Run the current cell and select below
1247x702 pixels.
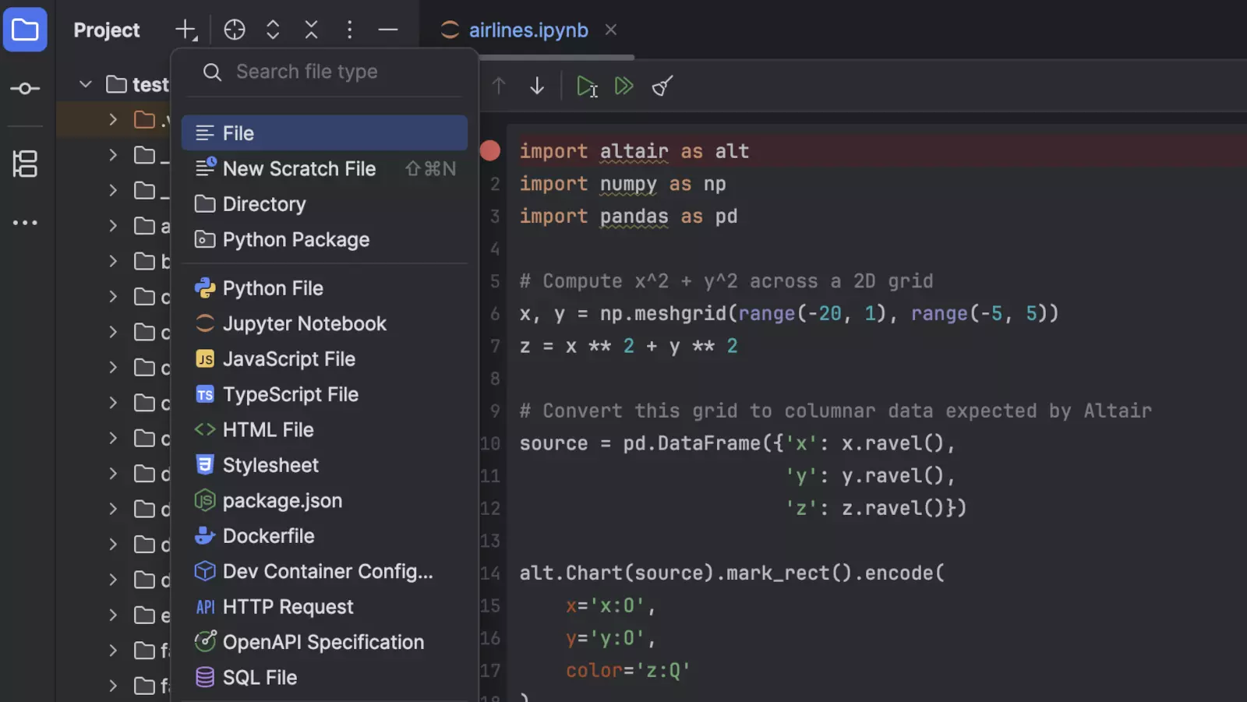[586, 86]
